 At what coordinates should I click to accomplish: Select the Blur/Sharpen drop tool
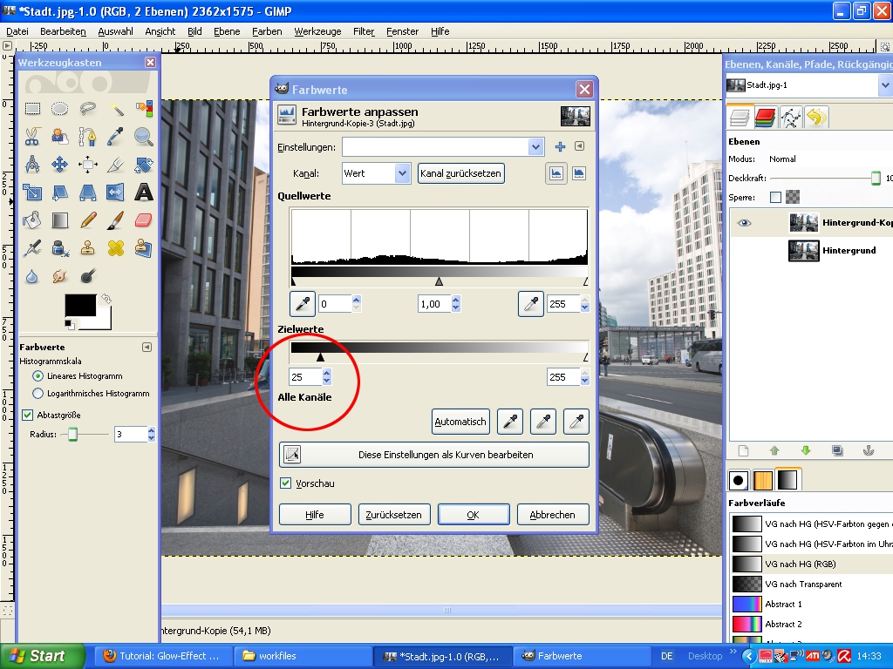[32, 276]
